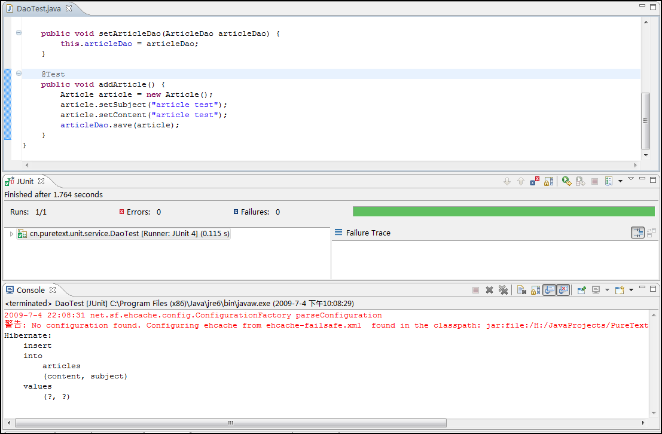Open JUnit Test Run History icon
The image size is (662, 434).
click(609, 181)
